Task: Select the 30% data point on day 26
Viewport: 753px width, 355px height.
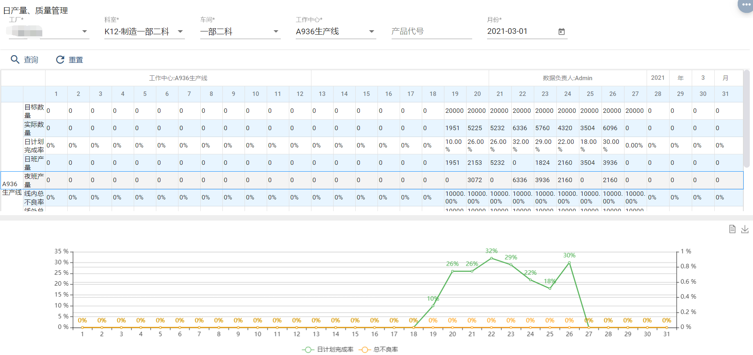Action: [569, 263]
